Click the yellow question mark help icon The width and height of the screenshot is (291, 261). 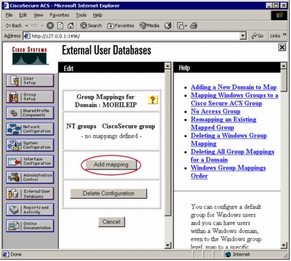[x=152, y=100]
